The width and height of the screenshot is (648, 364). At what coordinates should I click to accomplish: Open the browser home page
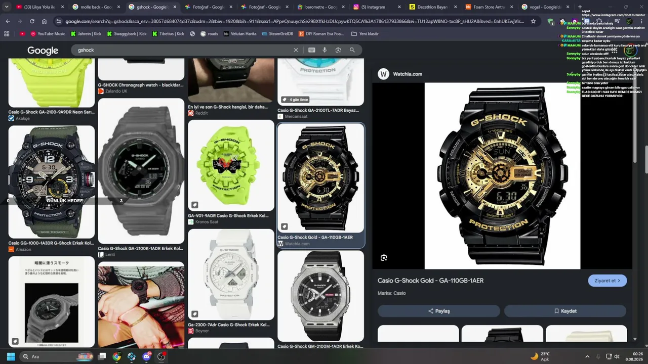click(44, 21)
